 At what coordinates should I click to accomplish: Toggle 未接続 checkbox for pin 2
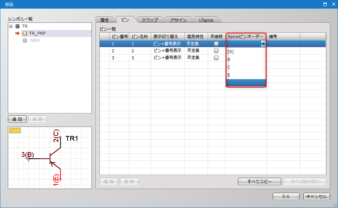[x=216, y=51]
